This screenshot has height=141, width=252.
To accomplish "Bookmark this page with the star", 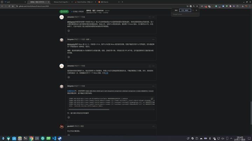I will pos(197,6).
